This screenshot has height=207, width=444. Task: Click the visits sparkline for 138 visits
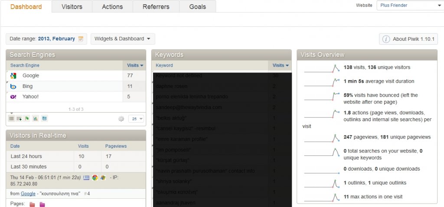coord(322,68)
